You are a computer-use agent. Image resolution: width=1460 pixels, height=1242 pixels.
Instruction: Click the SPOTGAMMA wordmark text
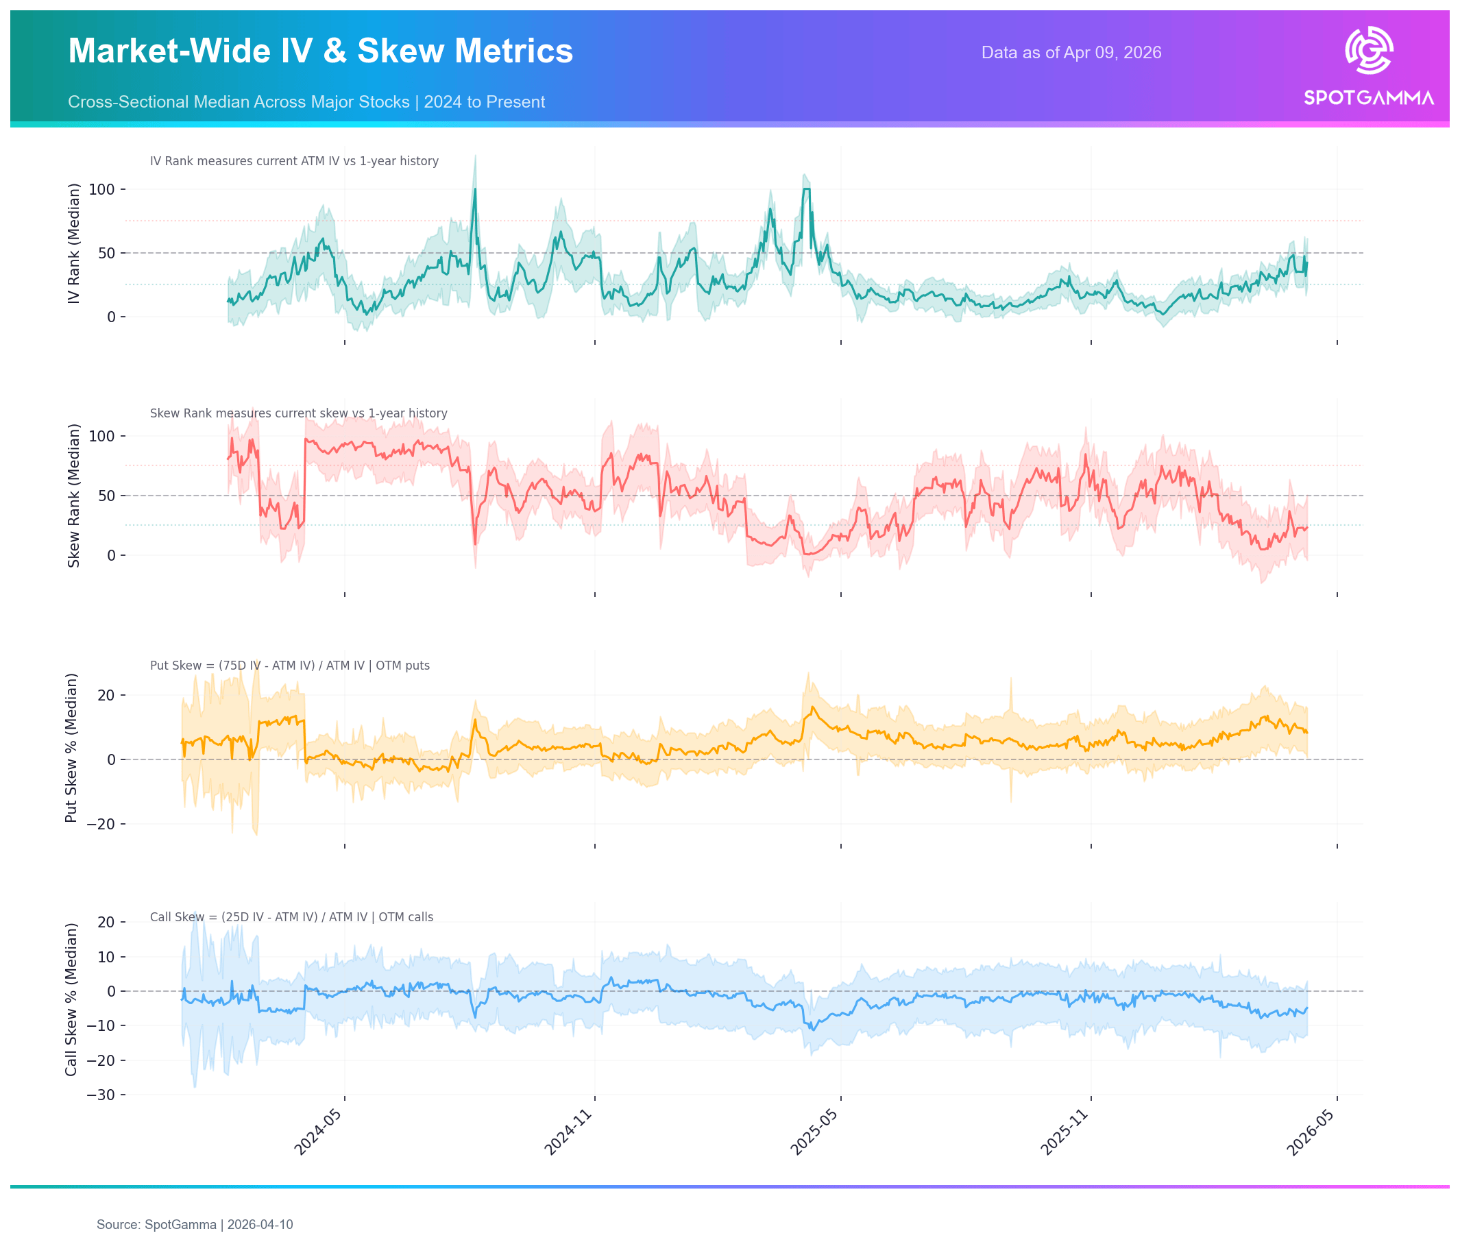(1368, 98)
